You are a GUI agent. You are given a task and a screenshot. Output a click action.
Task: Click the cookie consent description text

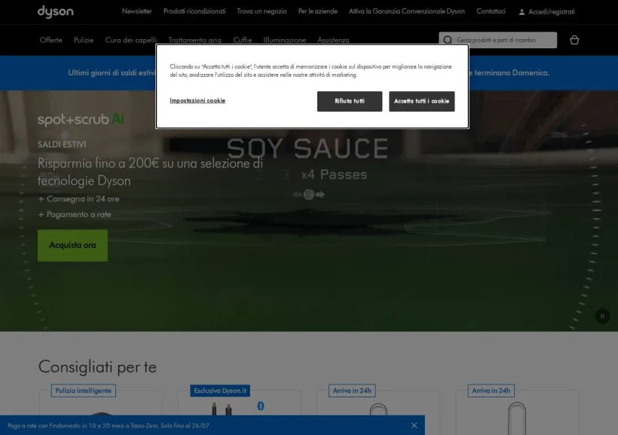pyautogui.click(x=311, y=71)
